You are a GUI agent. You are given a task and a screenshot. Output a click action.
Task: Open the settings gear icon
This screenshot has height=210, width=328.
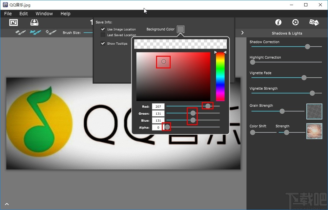[295, 22]
